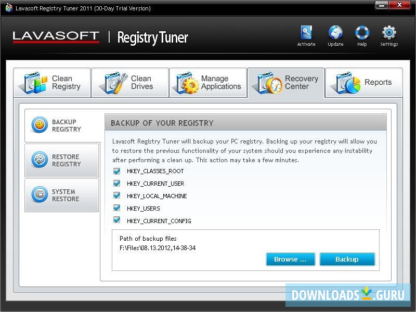Click the Restore Registry arrows icon
Viewport: 416px width, 312px height.
(40, 160)
